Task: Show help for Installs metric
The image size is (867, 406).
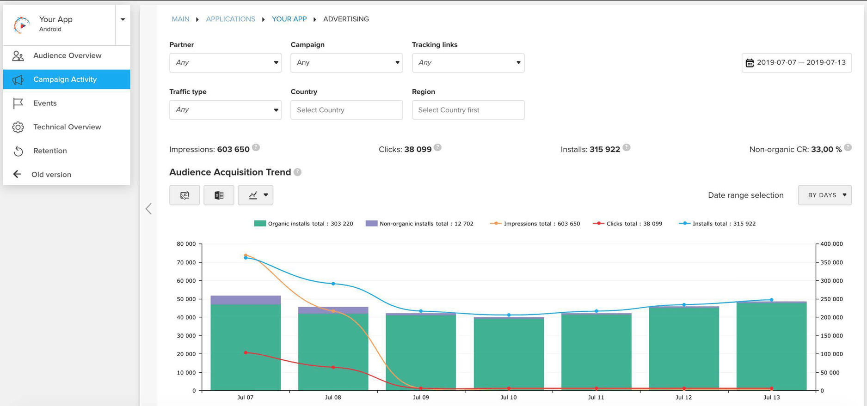Action: (626, 147)
